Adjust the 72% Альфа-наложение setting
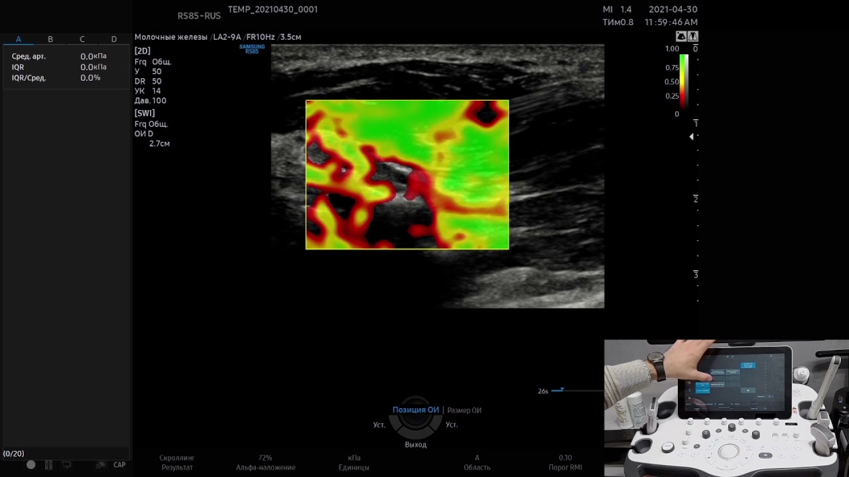 [265, 462]
